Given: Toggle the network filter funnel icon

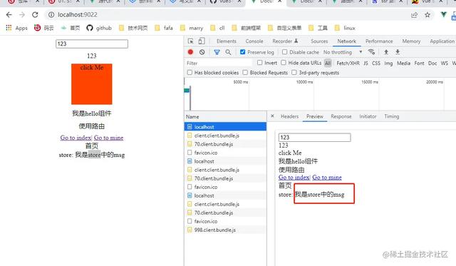Looking at the screenshot, I should [217, 52].
